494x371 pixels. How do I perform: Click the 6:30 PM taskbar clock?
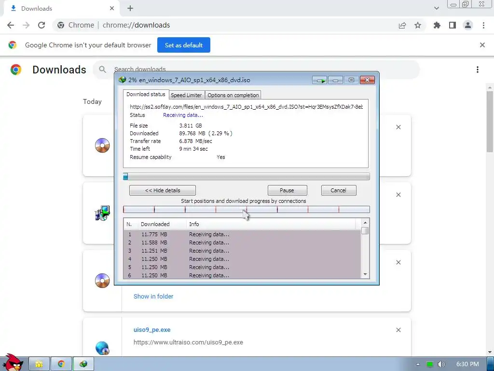pyautogui.click(x=467, y=364)
